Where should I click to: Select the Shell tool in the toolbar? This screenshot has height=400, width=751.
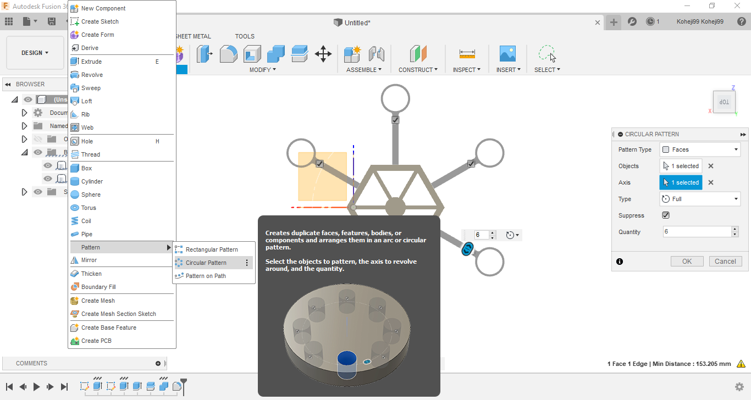252,53
